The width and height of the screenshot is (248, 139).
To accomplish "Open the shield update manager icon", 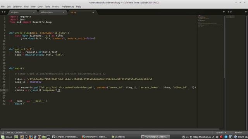I will tap(235, 137).
